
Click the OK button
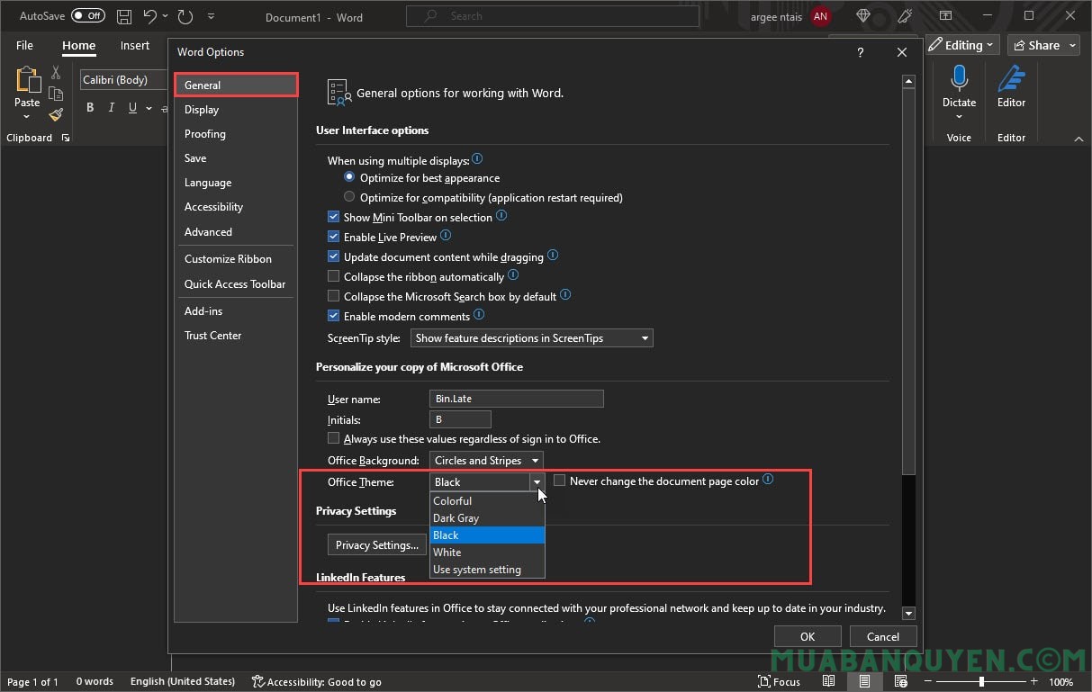click(x=808, y=636)
